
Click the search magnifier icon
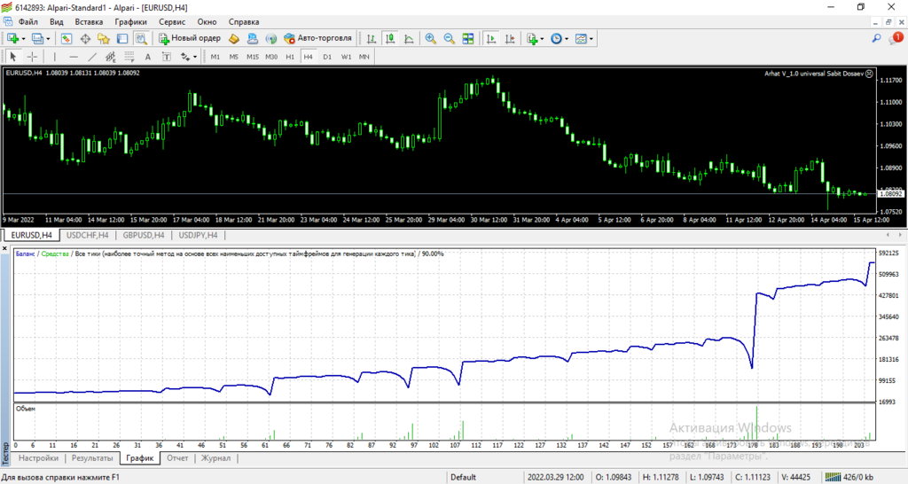pyautogui.click(x=876, y=38)
